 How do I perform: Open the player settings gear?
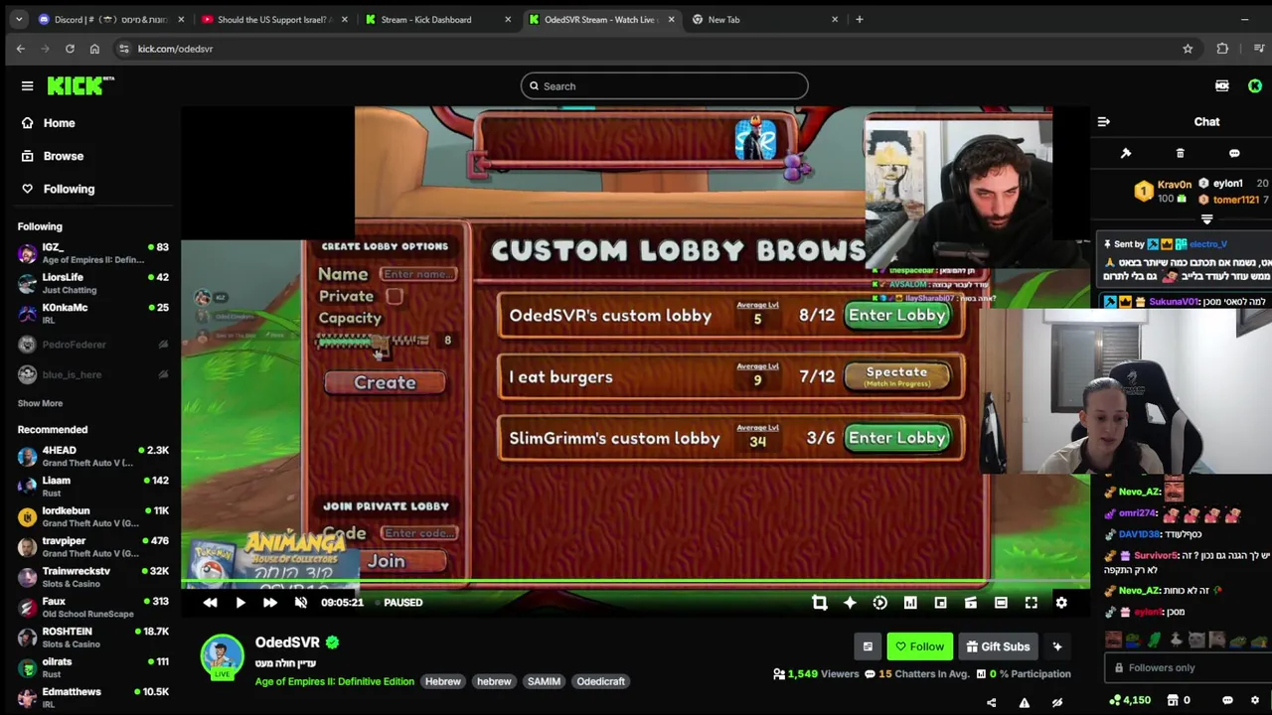tap(1061, 603)
